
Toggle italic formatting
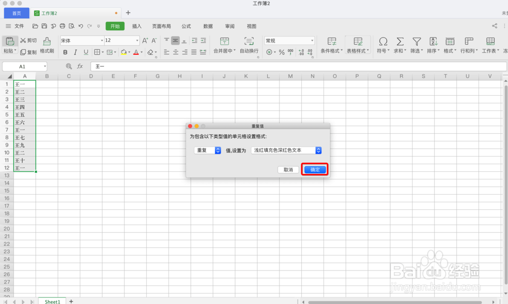(x=74, y=52)
